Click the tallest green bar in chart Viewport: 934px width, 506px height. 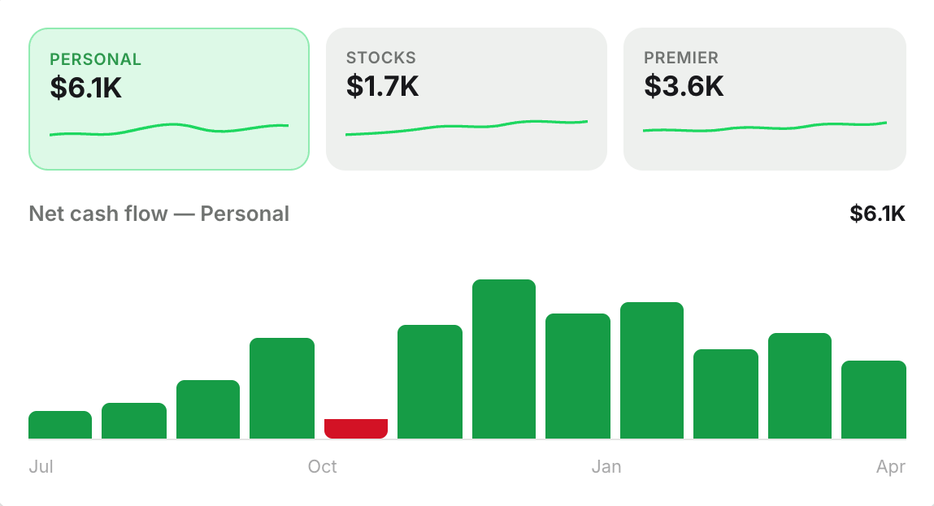[504, 359]
